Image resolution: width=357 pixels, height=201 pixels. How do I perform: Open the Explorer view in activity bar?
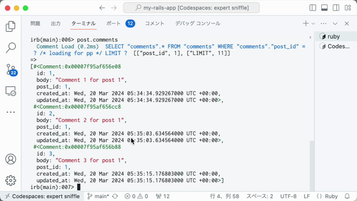click(11, 26)
